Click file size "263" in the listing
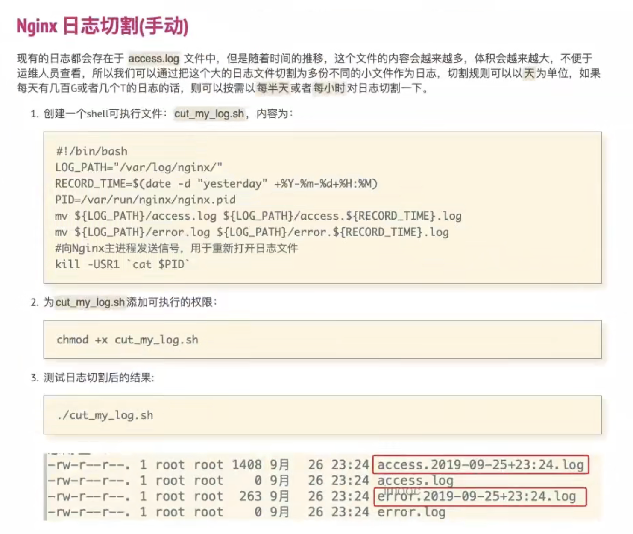Image resolution: width=633 pixels, height=534 pixels. pos(250,496)
